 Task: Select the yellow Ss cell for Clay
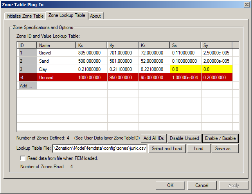tap(185, 69)
